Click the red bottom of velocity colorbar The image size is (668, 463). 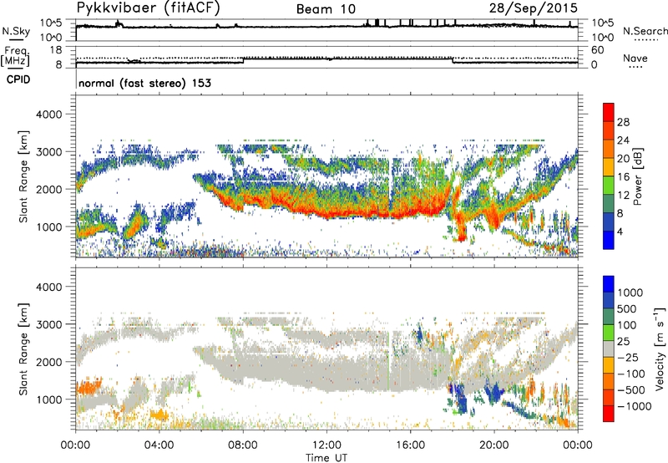click(x=609, y=414)
